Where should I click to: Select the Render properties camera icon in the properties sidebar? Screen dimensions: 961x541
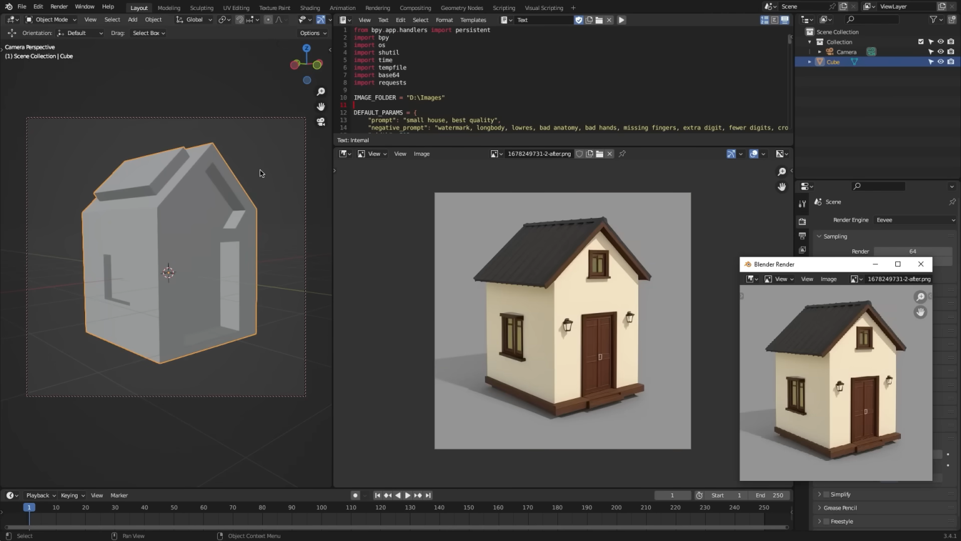tap(803, 221)
